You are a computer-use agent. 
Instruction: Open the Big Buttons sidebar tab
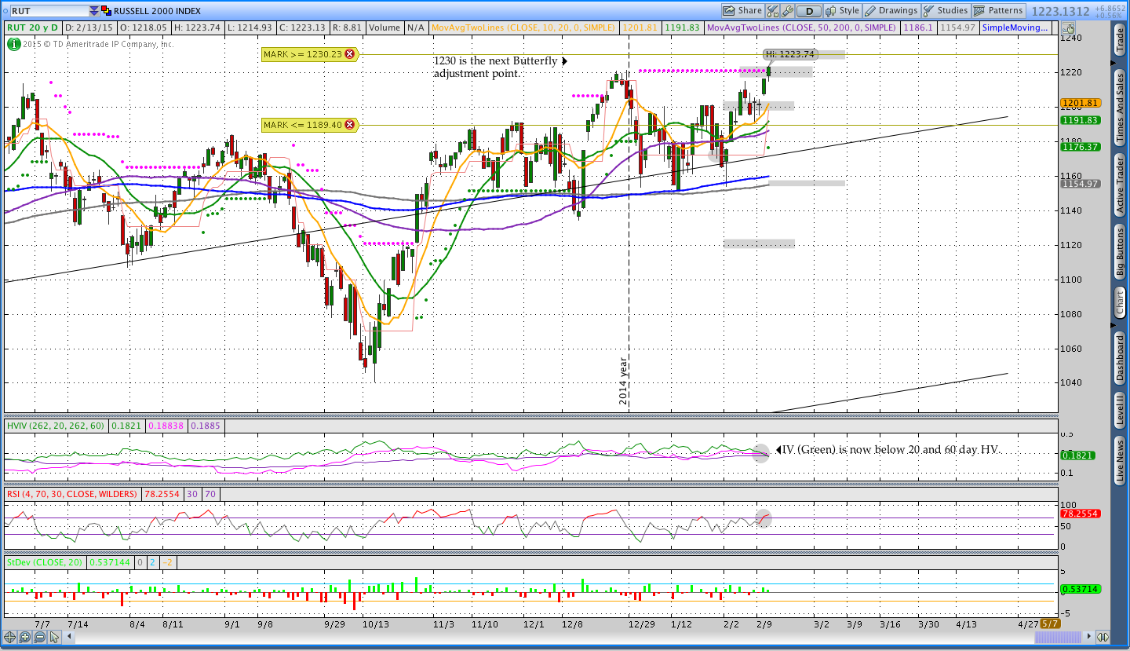point(1121,254)
